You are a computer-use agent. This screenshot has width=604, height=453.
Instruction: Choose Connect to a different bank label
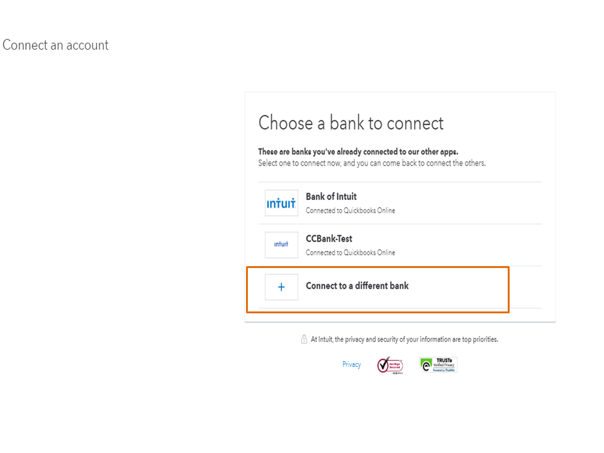[357, 286]
